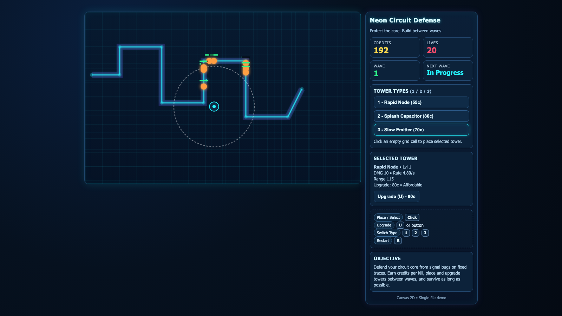This screenshot has height=316, width=562.
Task: Select the Slow Emitter (70c) tower type
Action: [x=421, y=130]
